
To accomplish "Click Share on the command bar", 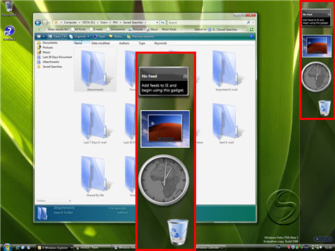I will pyautogui.click(x=116, y=36).
